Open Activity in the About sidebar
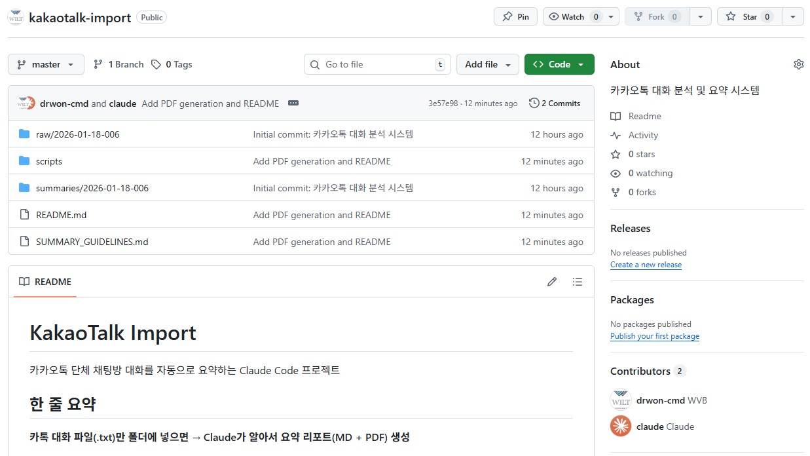810x456 pixels. pyautogui.click(x=642, y=135)
